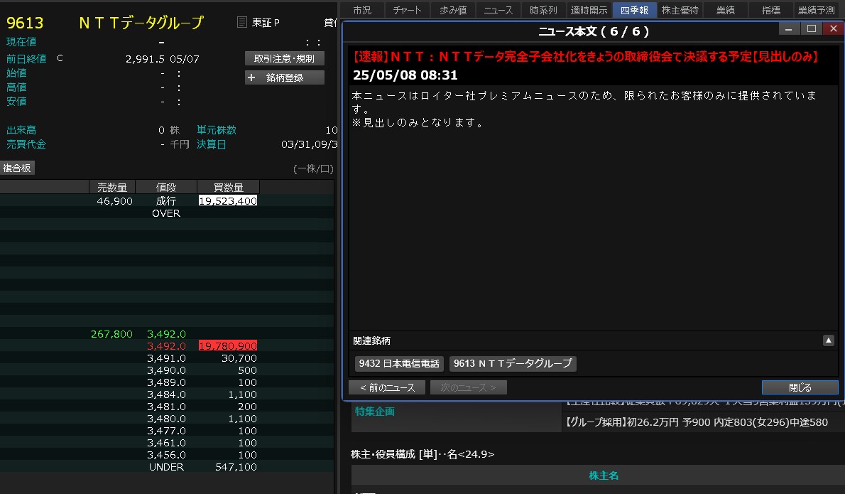The height and width of the screenshot is (494, 845).
Task: Open related stock 9432 日本電信電話
Action: pos(399,363)
